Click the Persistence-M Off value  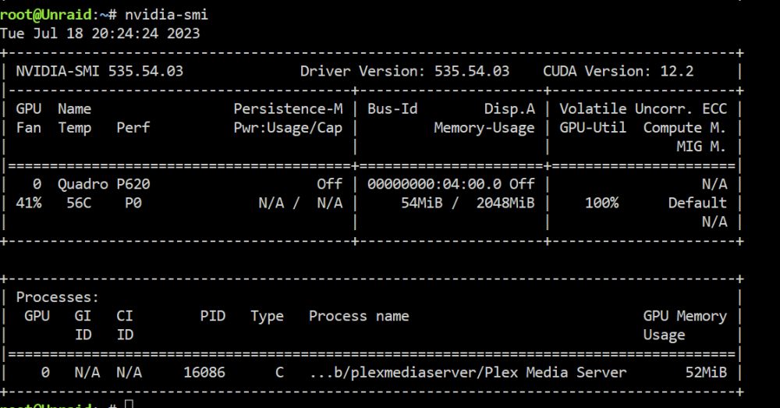coord(330,184)
